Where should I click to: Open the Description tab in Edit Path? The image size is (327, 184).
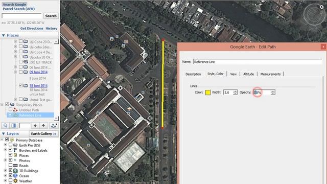coord(193,74)
